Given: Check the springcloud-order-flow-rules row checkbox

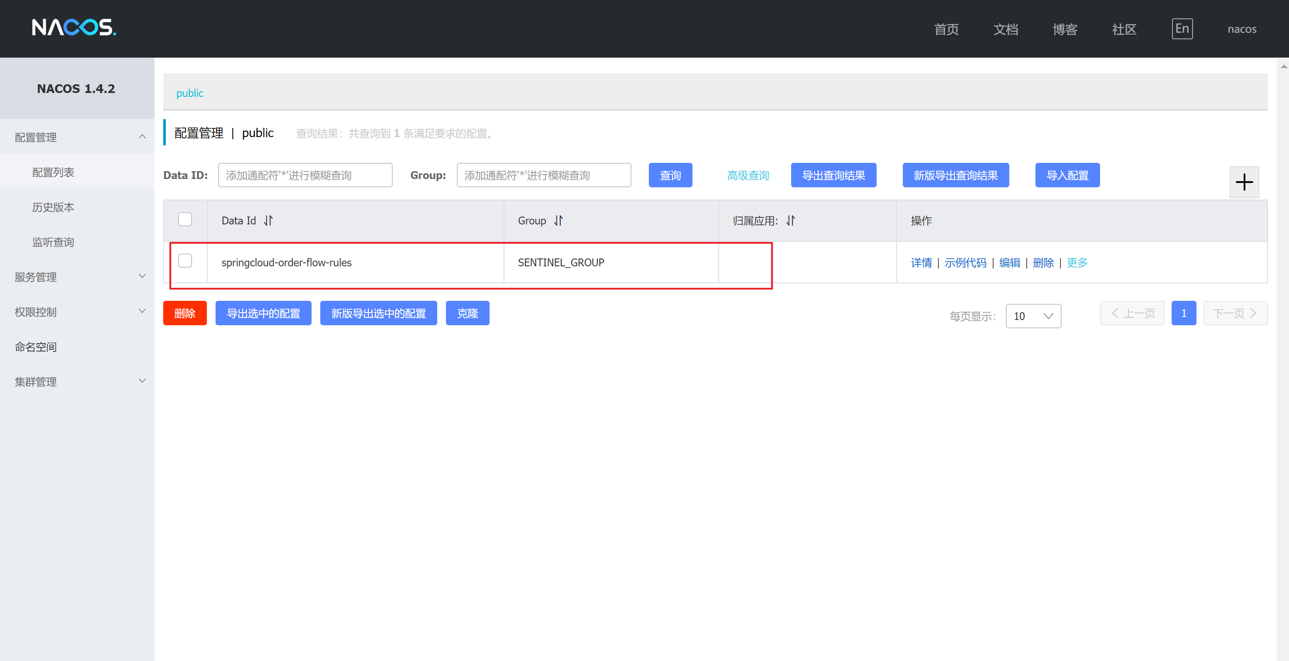Looking at the screenshot, I should click(x=185, y=261).
